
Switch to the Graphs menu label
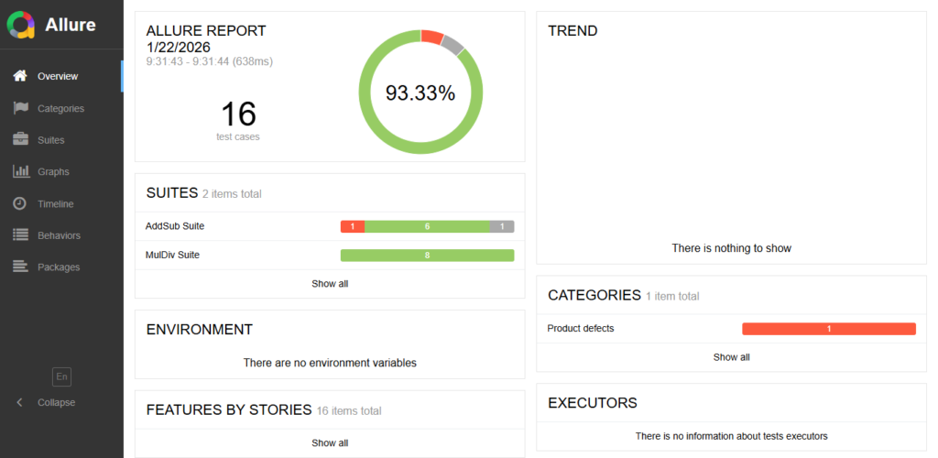click(x=53, y=172)
